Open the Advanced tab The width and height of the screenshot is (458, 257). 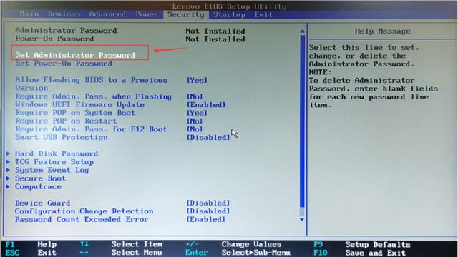tap(107, 14)
